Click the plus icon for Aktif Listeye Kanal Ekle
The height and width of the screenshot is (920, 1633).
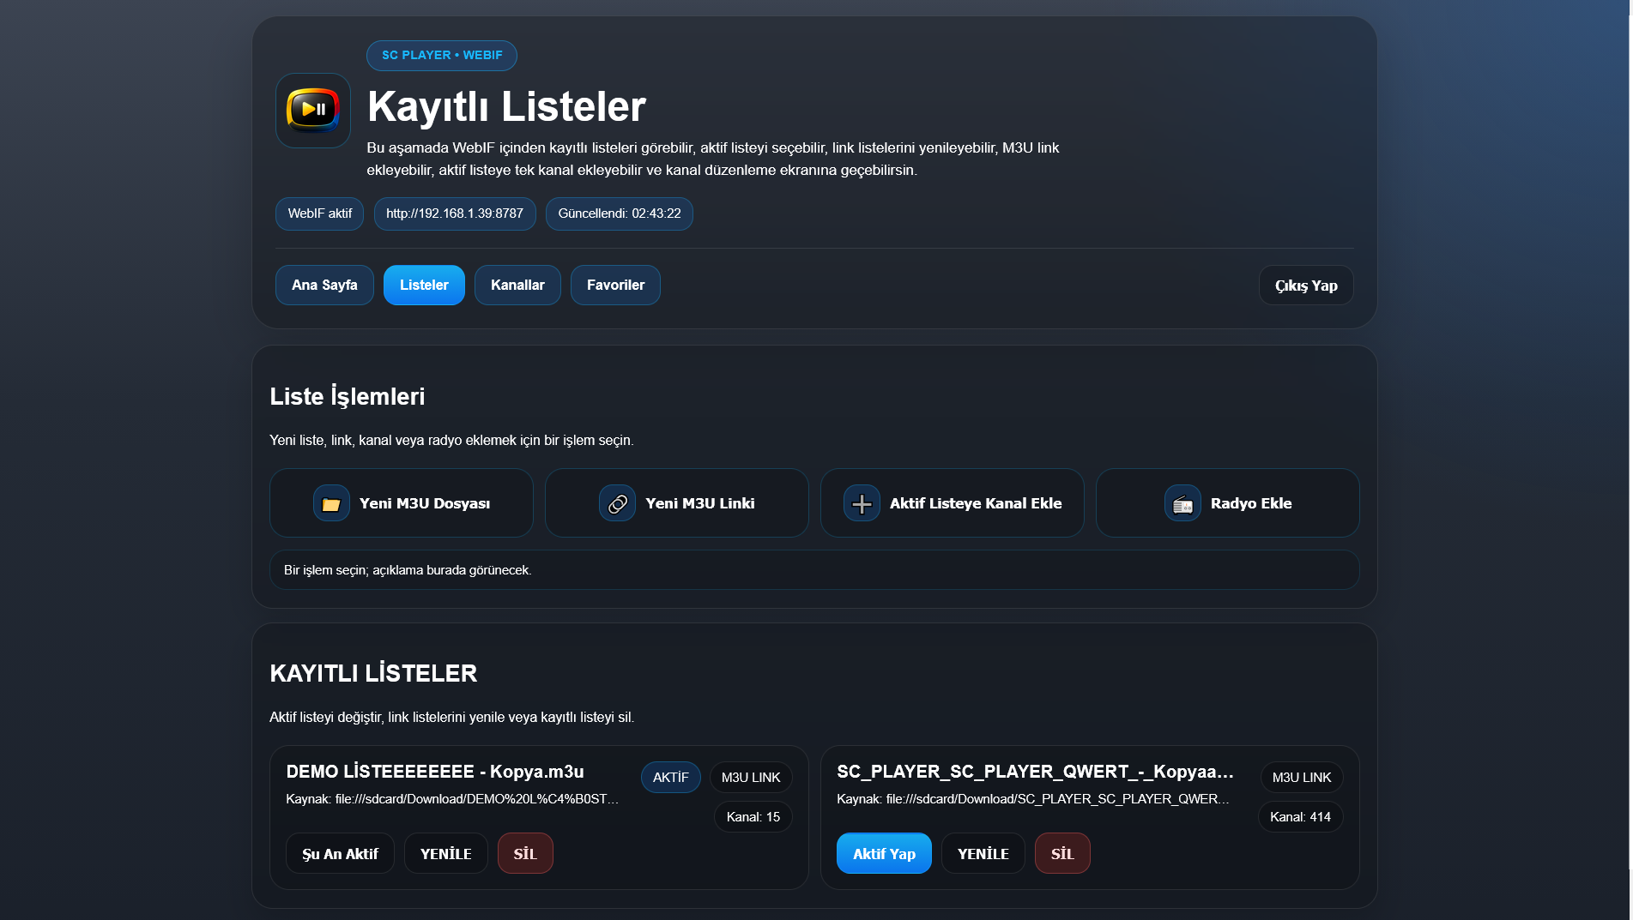(862, 503)
